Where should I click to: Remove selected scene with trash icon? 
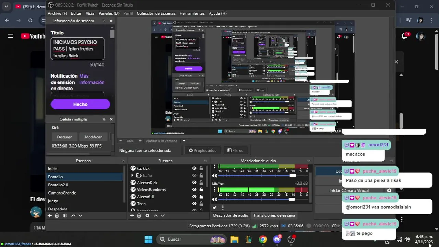click(57, 216)
